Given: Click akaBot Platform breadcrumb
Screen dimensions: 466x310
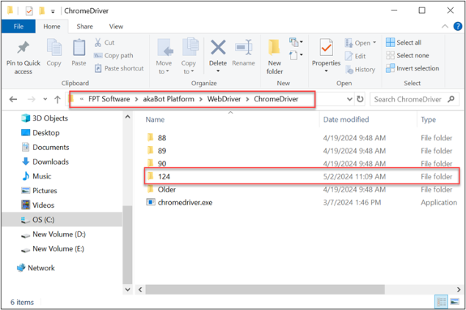Looking at the screenshot, I should coord(169,99).
